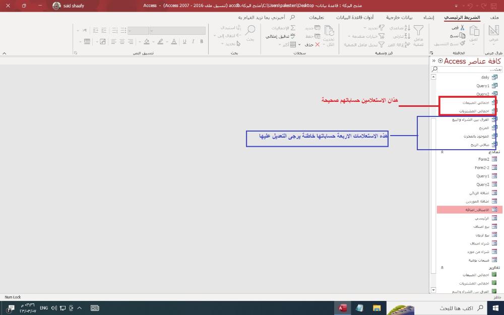504x315 pixels.
Task: Toggle Italic (I) formatting
Action: [x=193, y=41]
